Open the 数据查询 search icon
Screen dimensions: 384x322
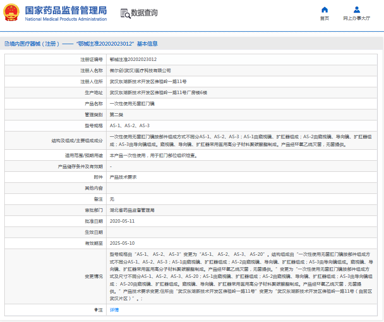(x=126, y=13)
